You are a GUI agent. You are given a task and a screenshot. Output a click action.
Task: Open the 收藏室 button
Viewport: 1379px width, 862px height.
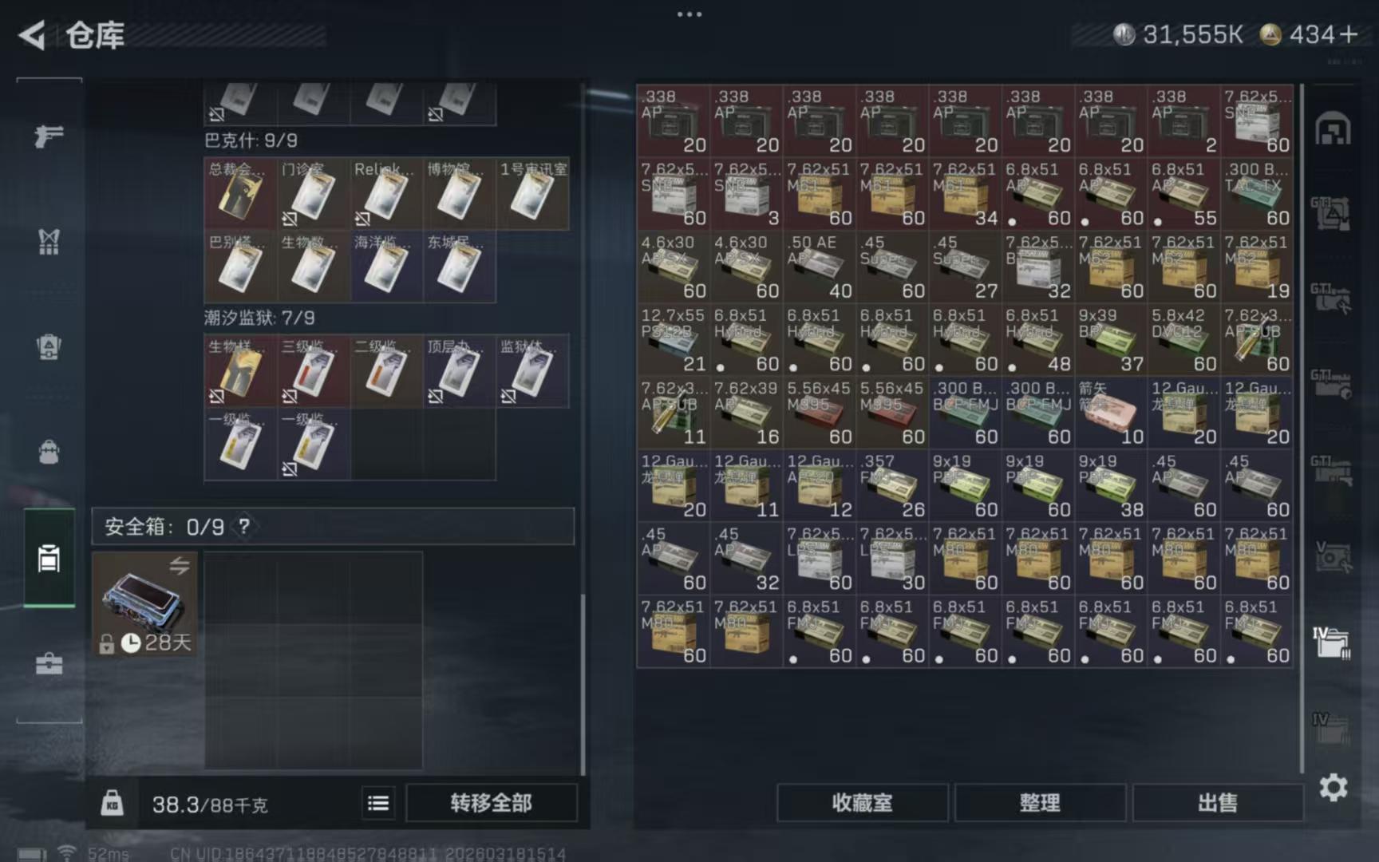862,803
